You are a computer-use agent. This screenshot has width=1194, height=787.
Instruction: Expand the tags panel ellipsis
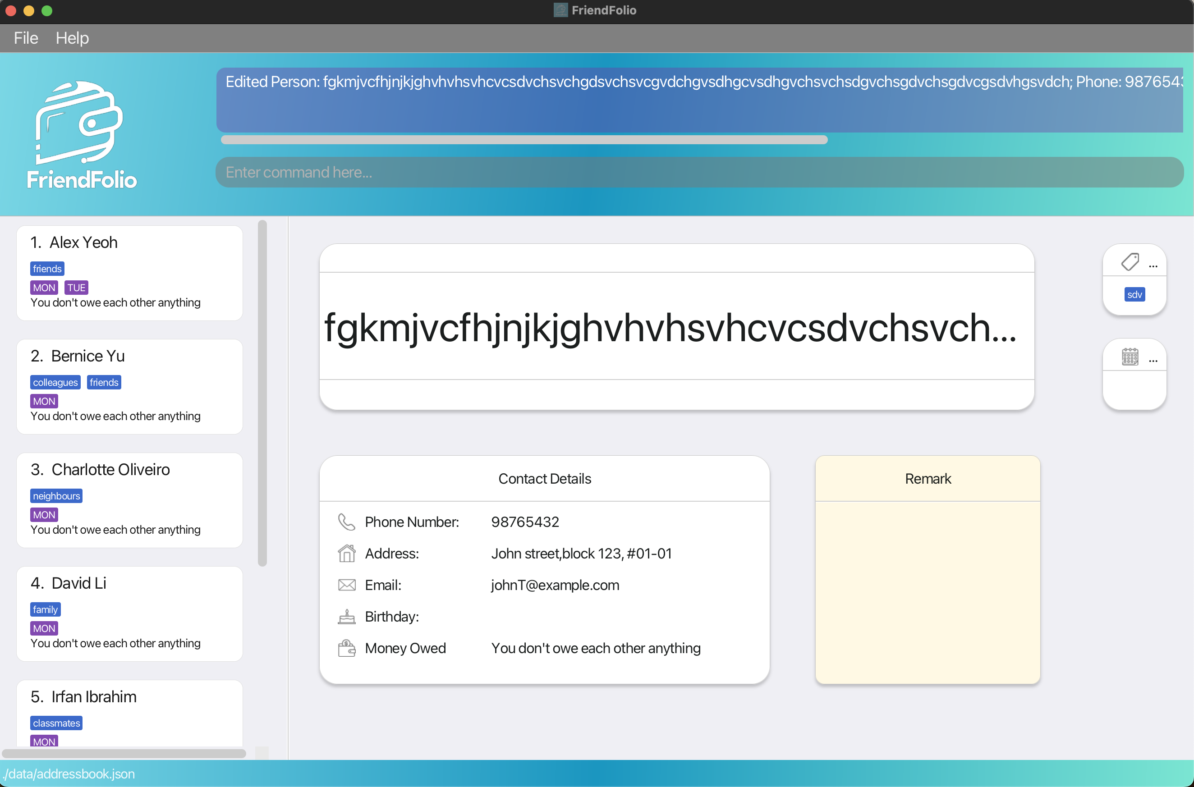(x=1153, y=266)
